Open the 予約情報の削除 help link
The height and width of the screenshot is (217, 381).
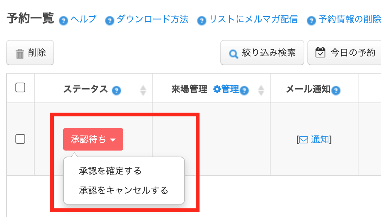pos(349,19)
